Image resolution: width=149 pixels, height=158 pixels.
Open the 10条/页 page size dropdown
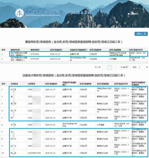coord(125,67)
